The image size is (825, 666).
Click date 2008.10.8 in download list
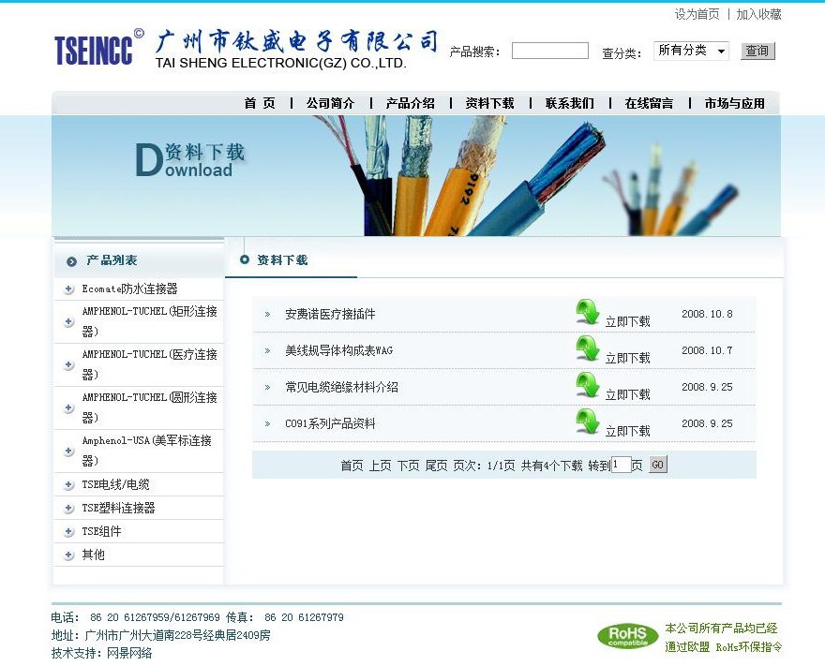(707, 314)
